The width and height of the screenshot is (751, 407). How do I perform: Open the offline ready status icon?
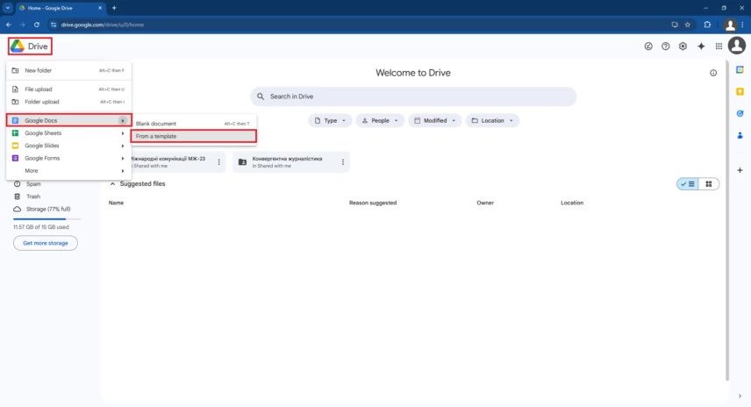pyautogui.click(x=648, y=46)
